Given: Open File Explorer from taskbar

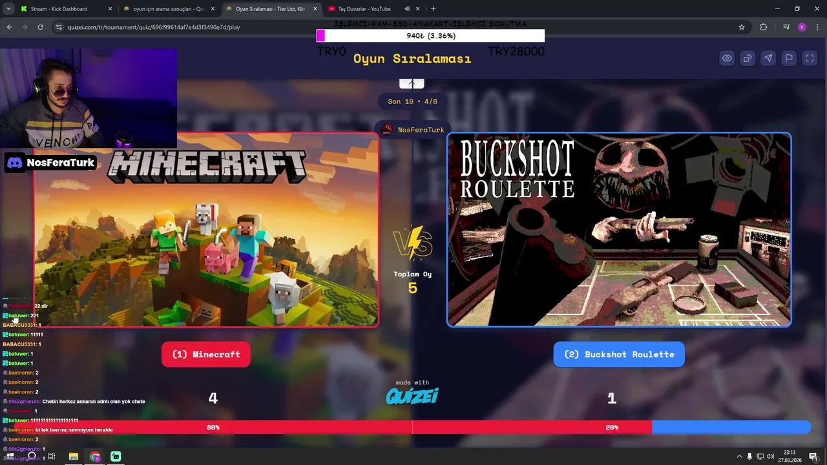Looking at the screenshot, I should pos(74,457).
